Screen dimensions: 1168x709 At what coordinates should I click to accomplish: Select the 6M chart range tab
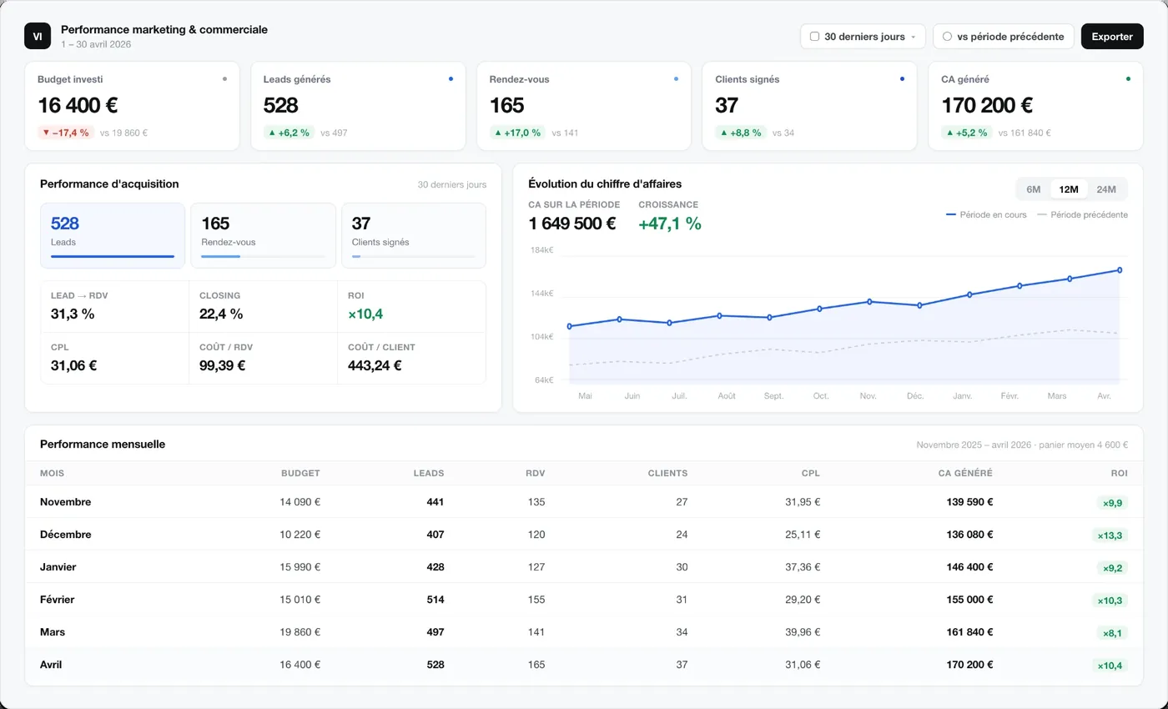point(1033,189)
